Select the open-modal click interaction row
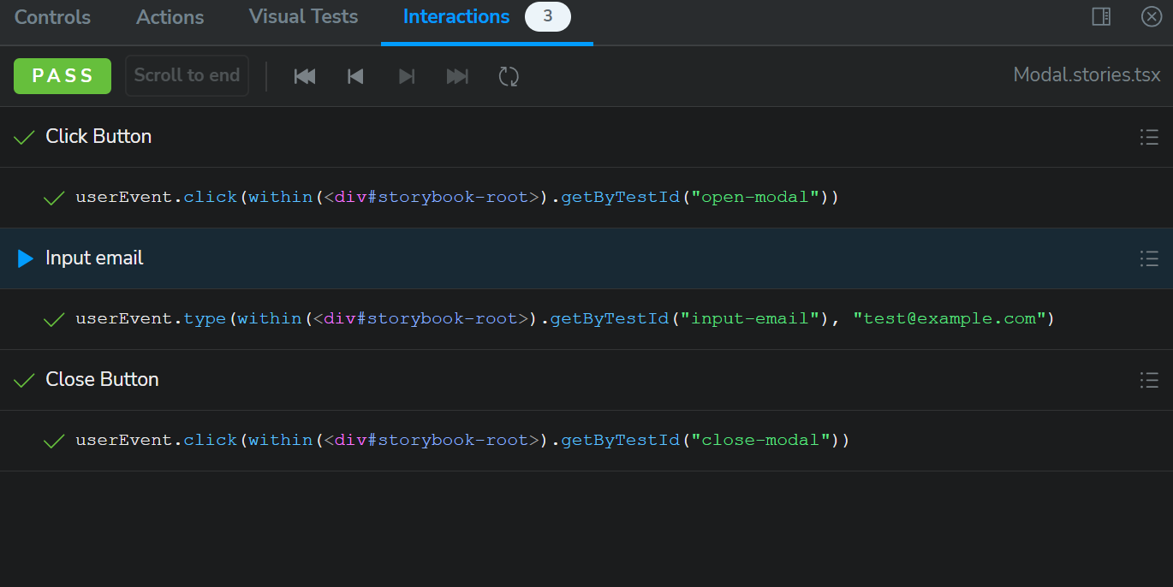This screenshot has width=1173, height=587. 586,198
